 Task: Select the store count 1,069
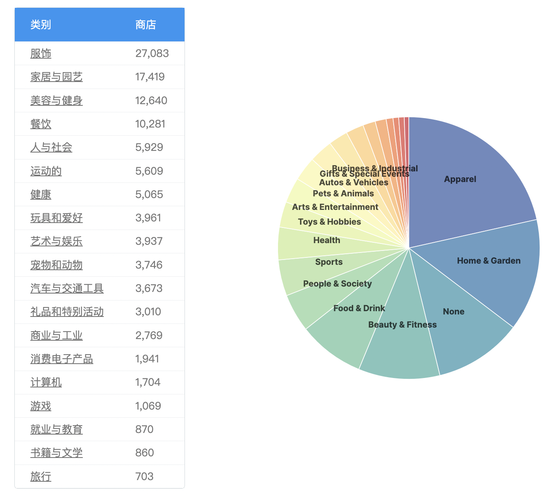tap(148, 406)
